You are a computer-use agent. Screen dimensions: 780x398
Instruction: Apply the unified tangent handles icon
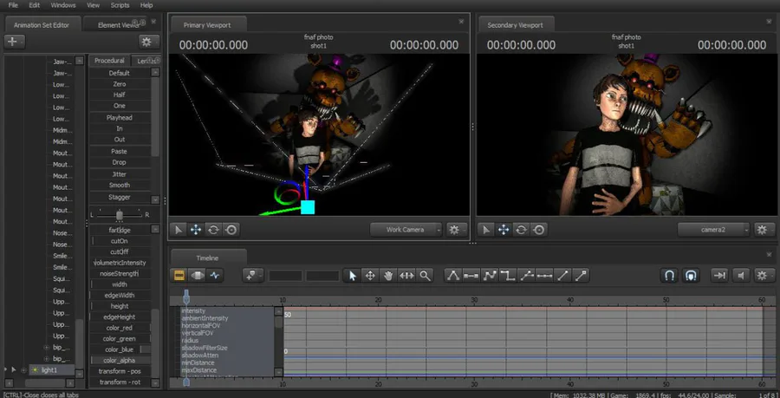tap(526, 275)
